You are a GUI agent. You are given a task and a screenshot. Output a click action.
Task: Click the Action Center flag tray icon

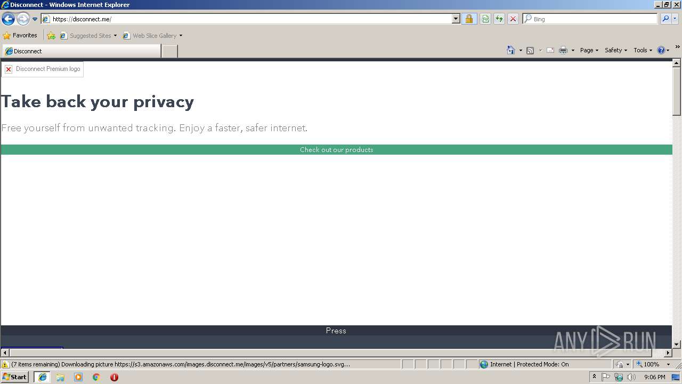(x=606, y=377)
